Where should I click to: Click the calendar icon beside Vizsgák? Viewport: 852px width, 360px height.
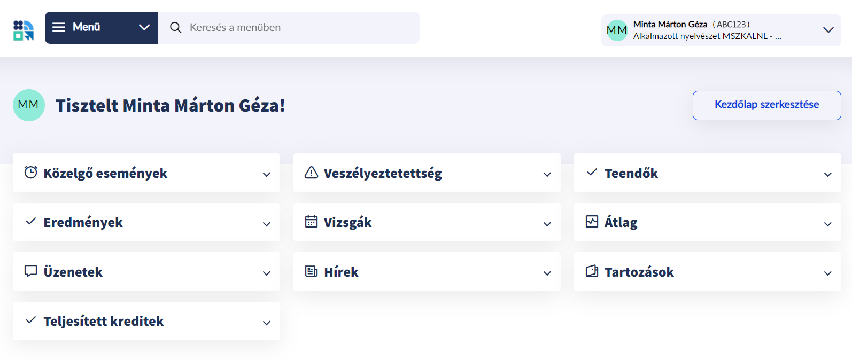[311, 222]
